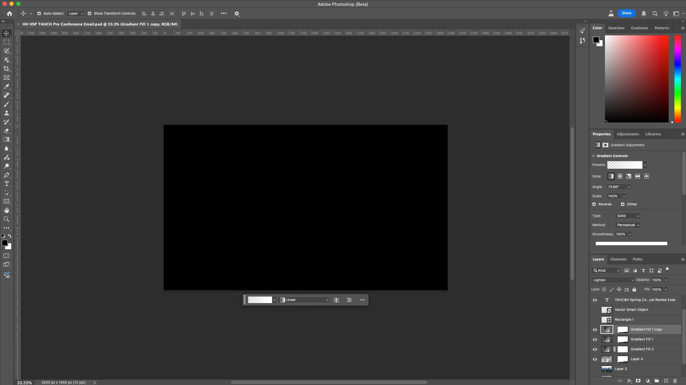Collapse the Gradient Controls section
Viewport: 686px width, 385px height.
coord(593,156)
